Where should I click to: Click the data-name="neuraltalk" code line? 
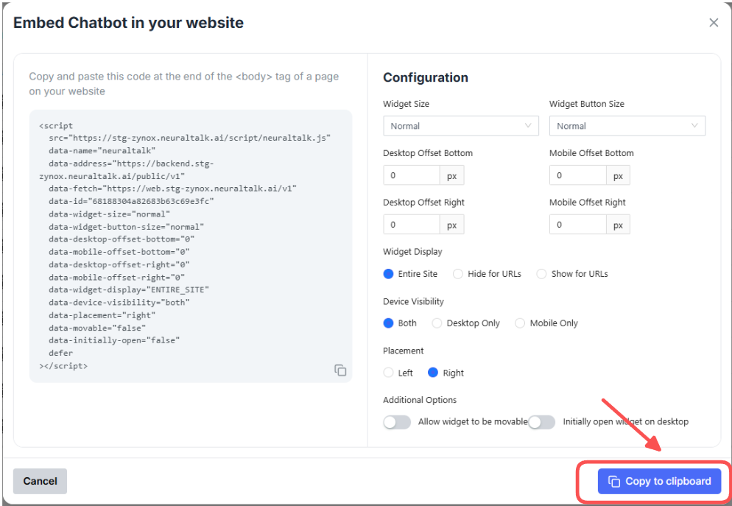[x=102, y=151]
